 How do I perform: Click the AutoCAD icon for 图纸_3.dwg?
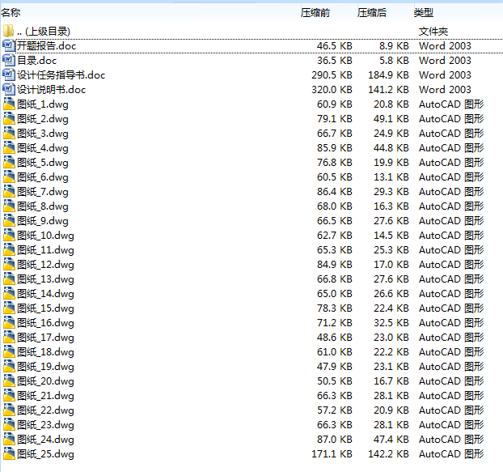pyautogui.click(x=9, y=134)
